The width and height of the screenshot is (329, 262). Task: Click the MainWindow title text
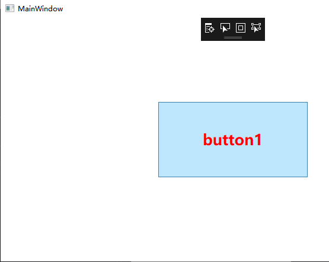(x=40, y=9)
